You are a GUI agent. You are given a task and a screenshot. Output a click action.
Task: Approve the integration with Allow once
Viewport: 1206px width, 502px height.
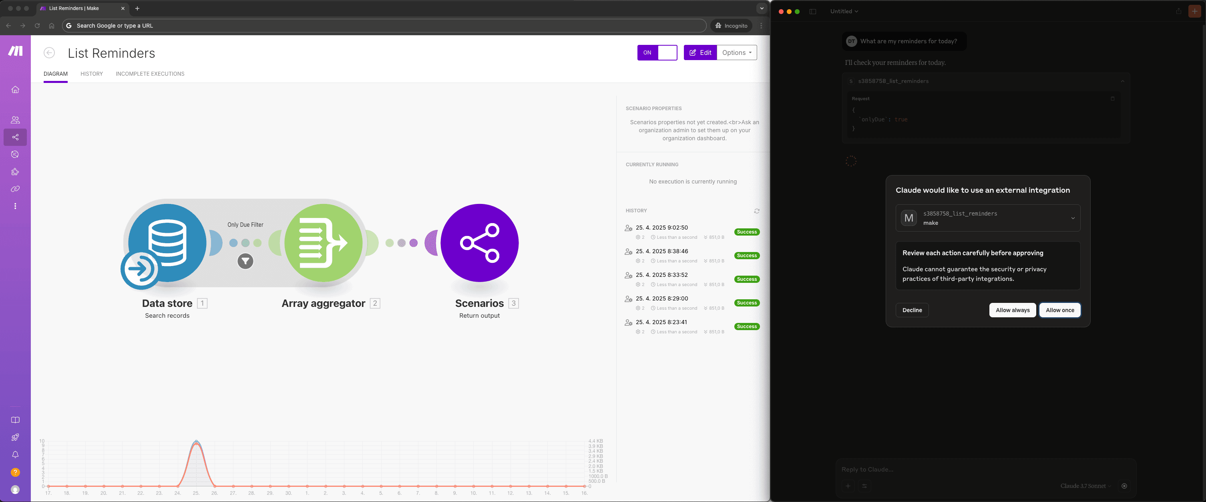click(x=1059, y=310)
